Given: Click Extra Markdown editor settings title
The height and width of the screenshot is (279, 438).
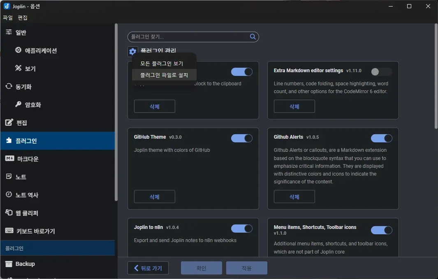Looking at the screenshot, I should click(x=308, y=71).
